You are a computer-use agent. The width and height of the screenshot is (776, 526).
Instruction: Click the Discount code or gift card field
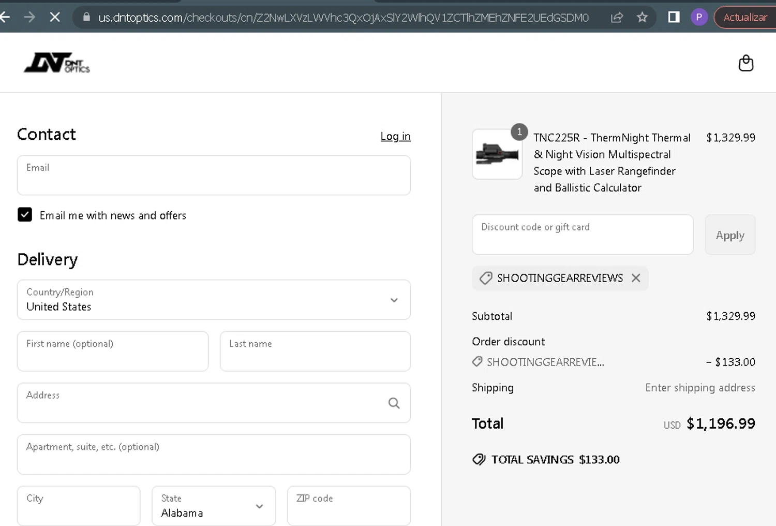pos(583,235)
